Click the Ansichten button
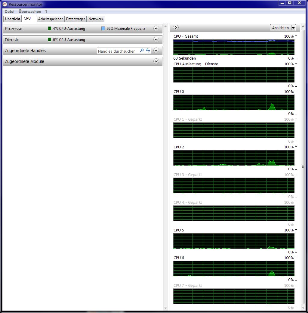This screenshot has width=308, height=313. click(x=280, y=28)
